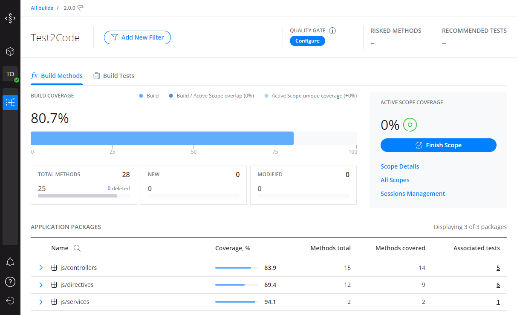This screenshot has width=517, height=315.
Task: Click the Drill4J logo icon
Action: tap(10, 19)
